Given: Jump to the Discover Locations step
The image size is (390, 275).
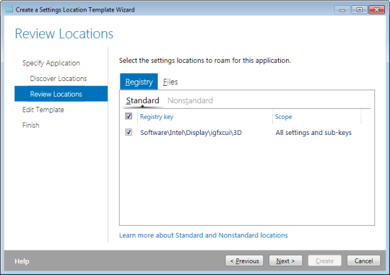Looking at the screenshot, I should pyautogui.click(x=58, y=78).
